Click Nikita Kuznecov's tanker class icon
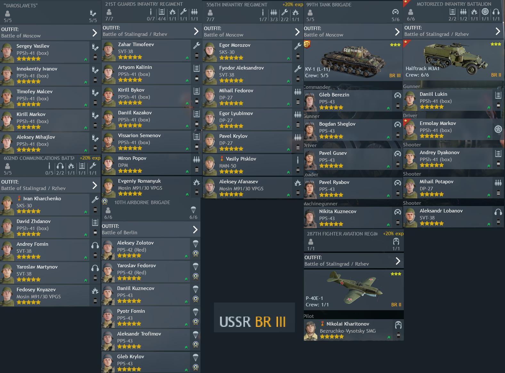The height and width of the screenshot is (373, 505). pyautogui.click(x=398, y=212)
